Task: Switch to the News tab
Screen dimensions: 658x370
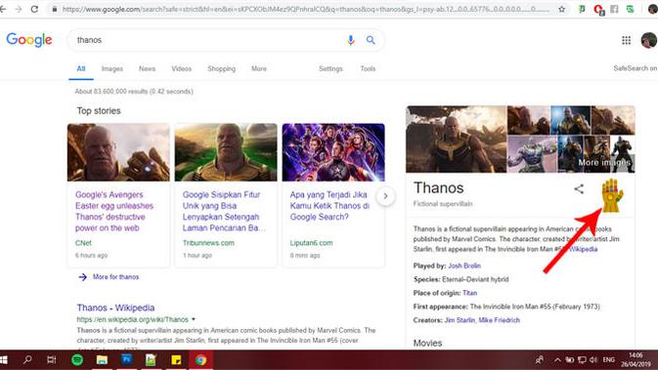Action: 147,68
